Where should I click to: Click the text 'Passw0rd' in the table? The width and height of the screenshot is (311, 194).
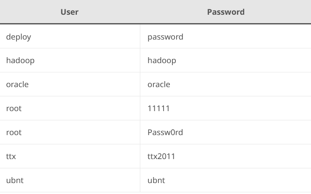(165, 132)
